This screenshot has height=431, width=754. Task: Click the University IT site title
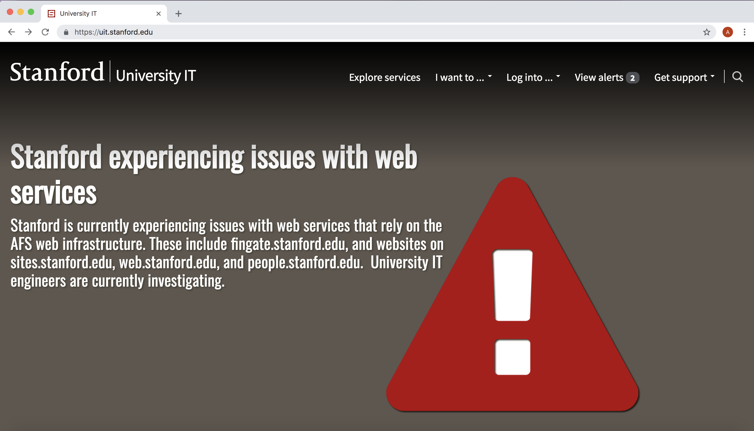(x=156, y=76)
